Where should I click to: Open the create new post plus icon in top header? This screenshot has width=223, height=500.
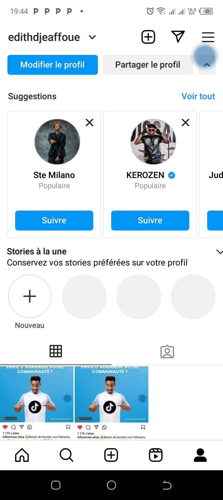(148, 37)
